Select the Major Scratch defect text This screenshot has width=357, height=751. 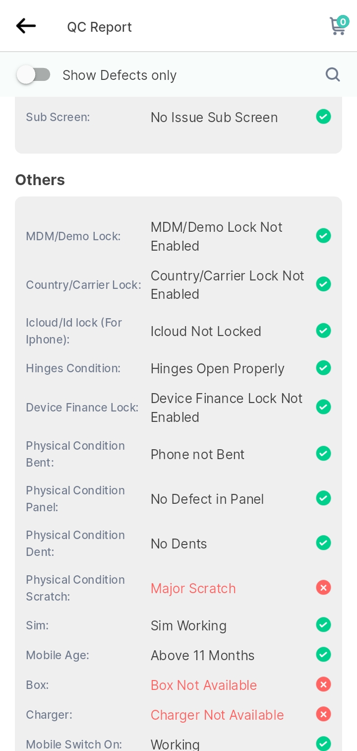click(193, 588)
